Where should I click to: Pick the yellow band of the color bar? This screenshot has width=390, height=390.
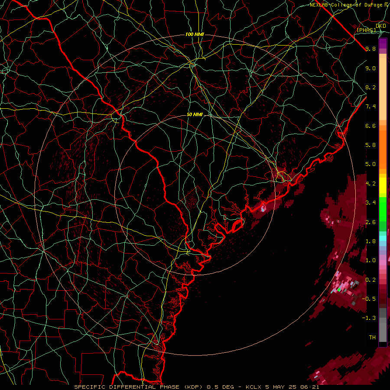(383, 185)
